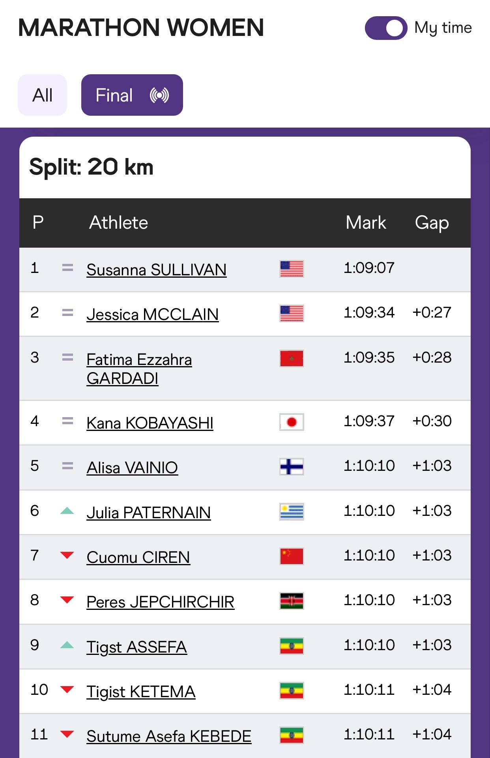
Task: Click green up arrow next to Julia PATERNAIN
Action: (x=67, y=511)
